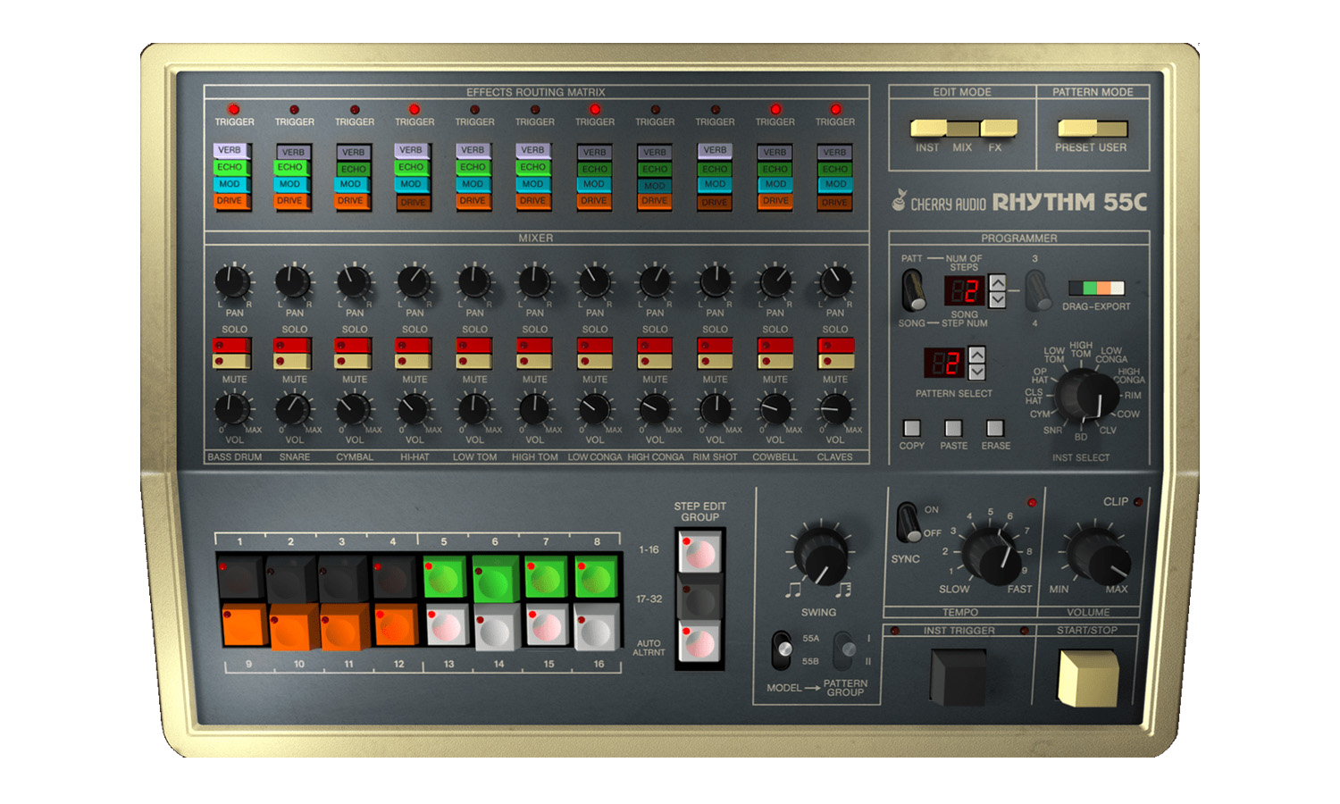Toggle VERB effect on Bass Drum channel
This screenshot has height=804, width=1340.
click(x=230, y=150)
